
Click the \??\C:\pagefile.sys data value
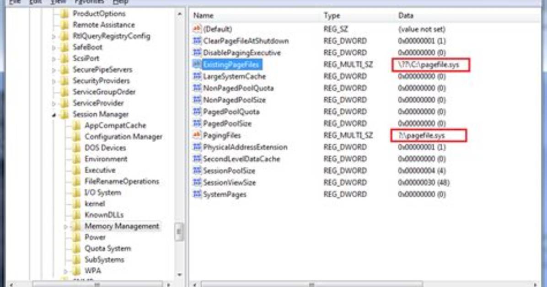[429, 64]
